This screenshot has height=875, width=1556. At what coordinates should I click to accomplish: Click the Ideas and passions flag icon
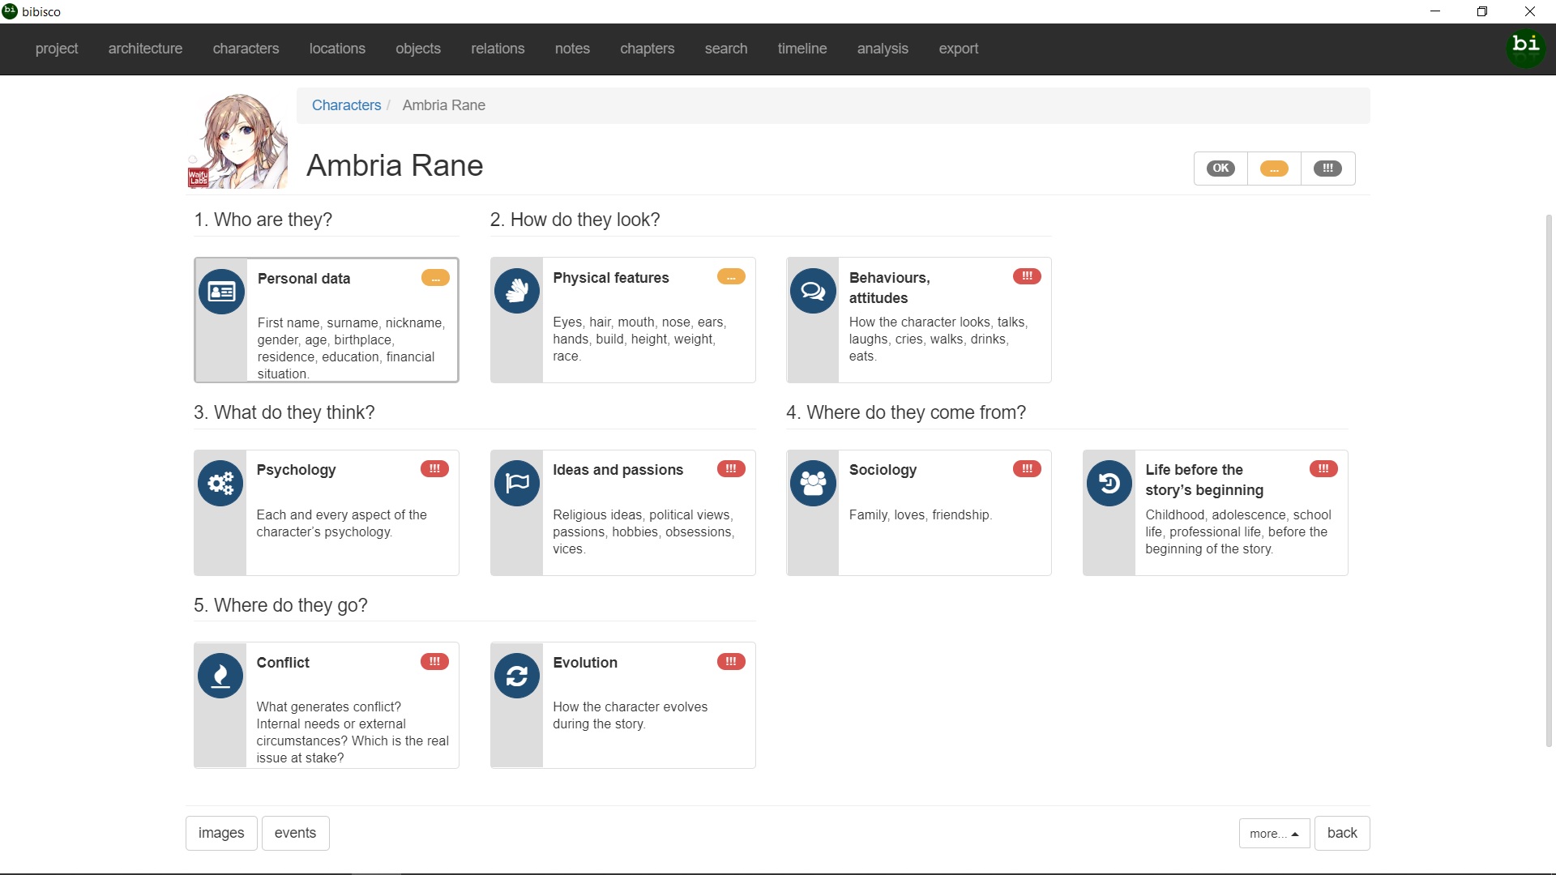517,484
